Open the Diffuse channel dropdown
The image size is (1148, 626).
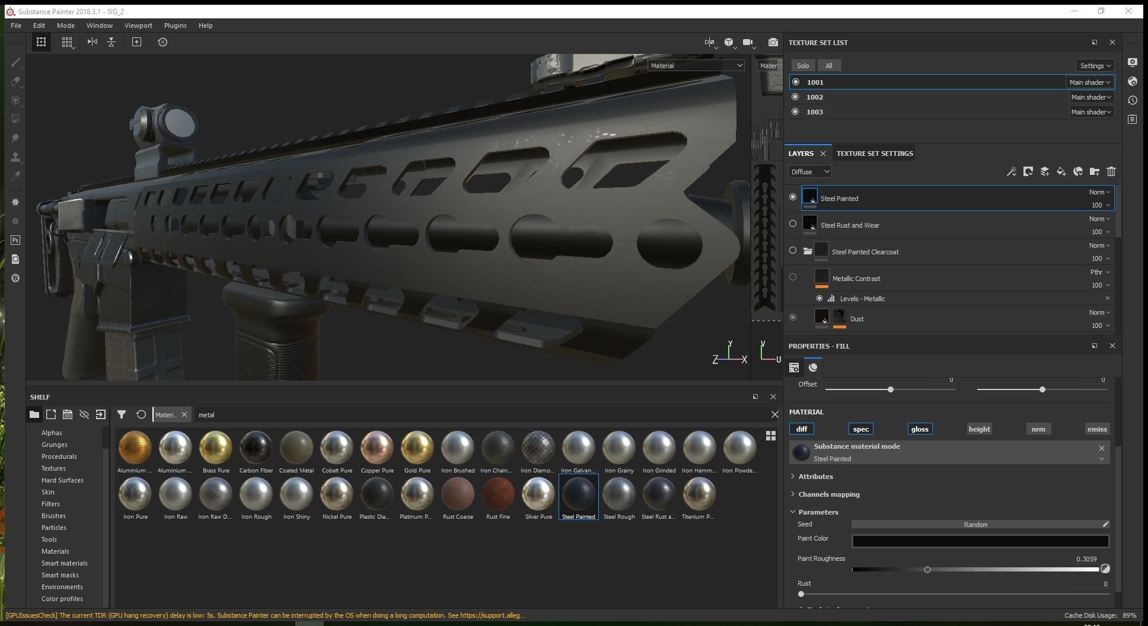pyautogui.click(x=810, y=172)
